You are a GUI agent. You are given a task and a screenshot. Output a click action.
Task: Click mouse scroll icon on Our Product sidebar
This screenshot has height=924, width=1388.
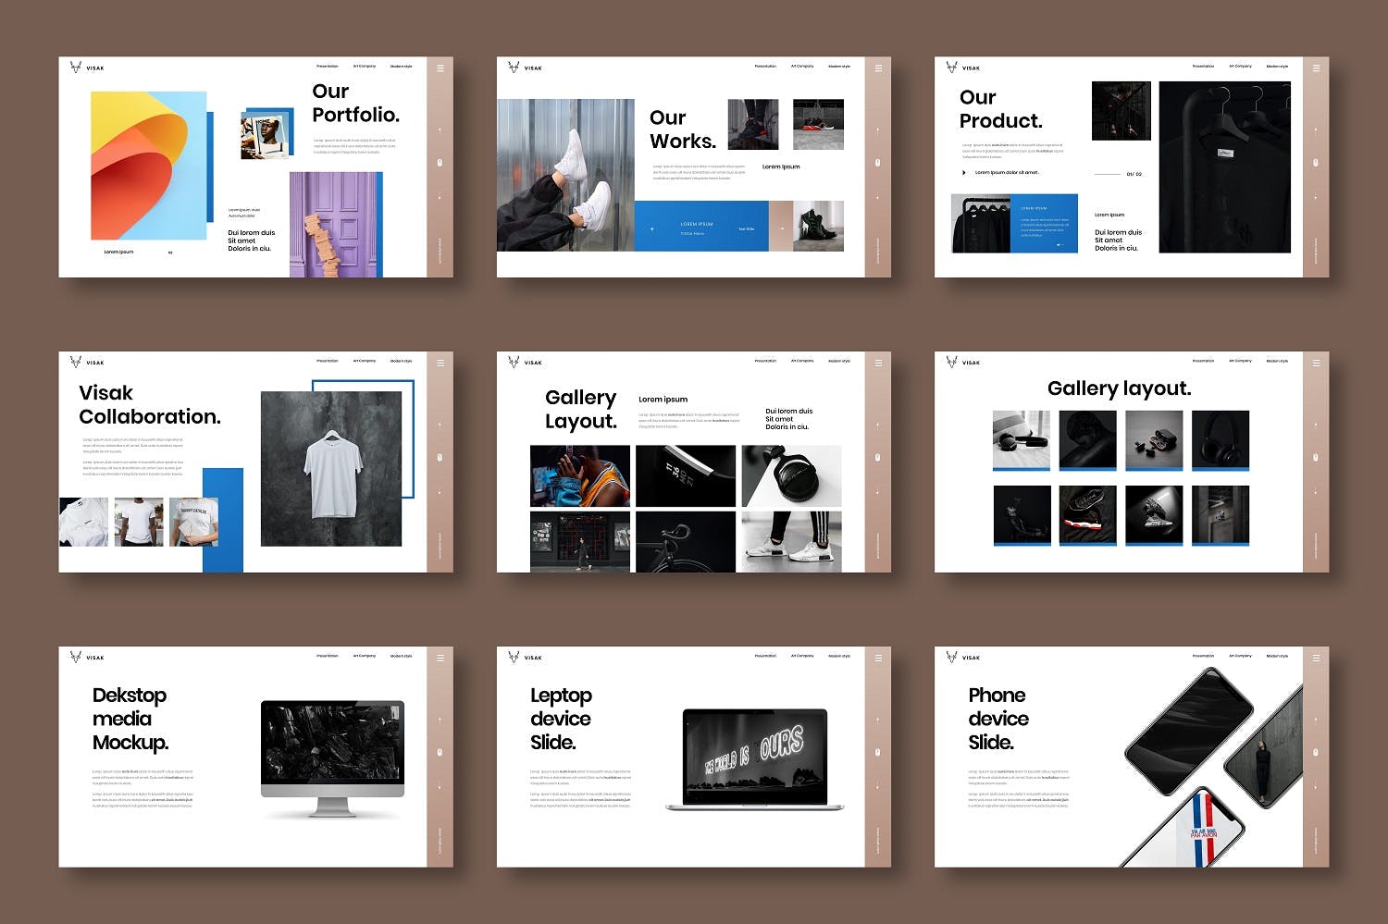coord(1316,163)
